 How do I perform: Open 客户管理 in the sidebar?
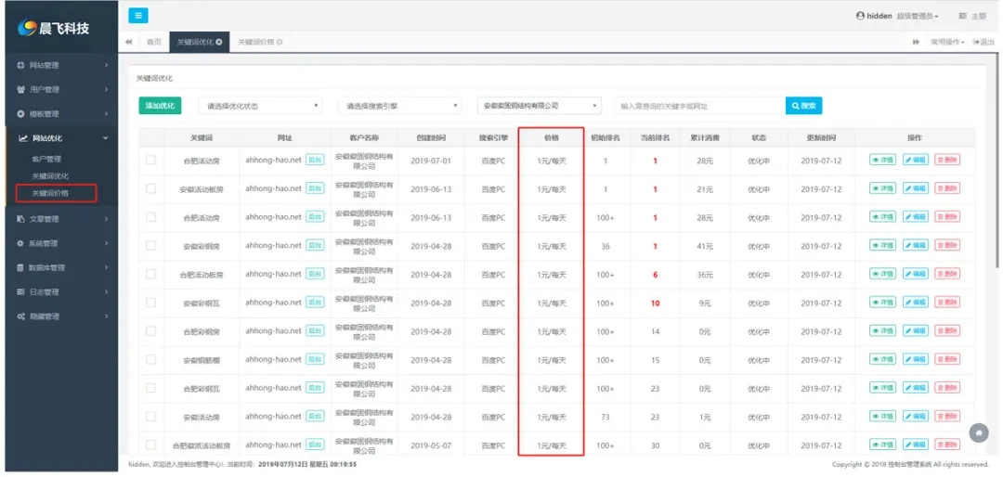pos(46,159)
